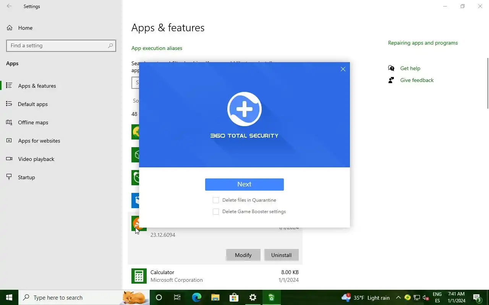Check Delete files in Quarantine

[x=216, y=200]
